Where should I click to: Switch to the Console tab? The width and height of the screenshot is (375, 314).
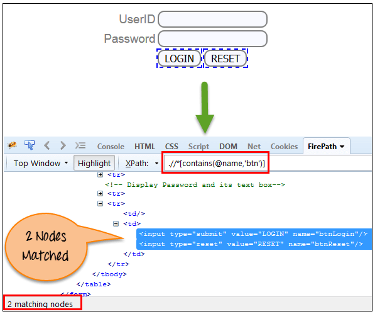(111, 147)
